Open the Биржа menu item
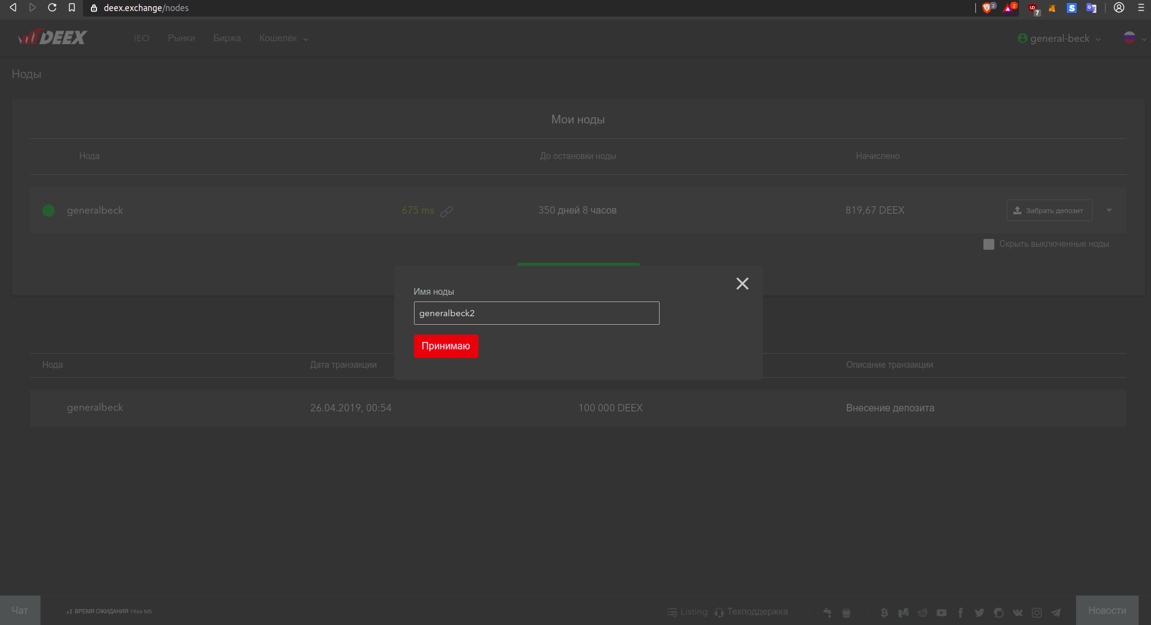The height and width of the screenshot is (625, 1151). [227, 38]
